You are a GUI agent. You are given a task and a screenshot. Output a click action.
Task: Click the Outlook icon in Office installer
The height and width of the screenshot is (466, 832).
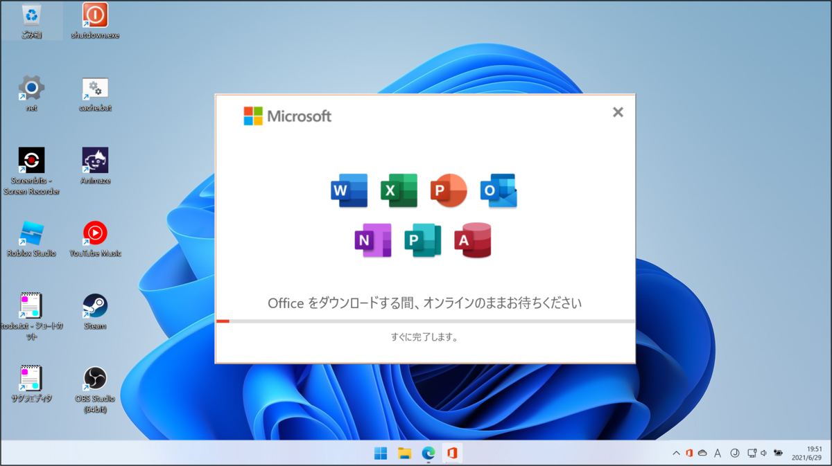click(x=499, y=190)
